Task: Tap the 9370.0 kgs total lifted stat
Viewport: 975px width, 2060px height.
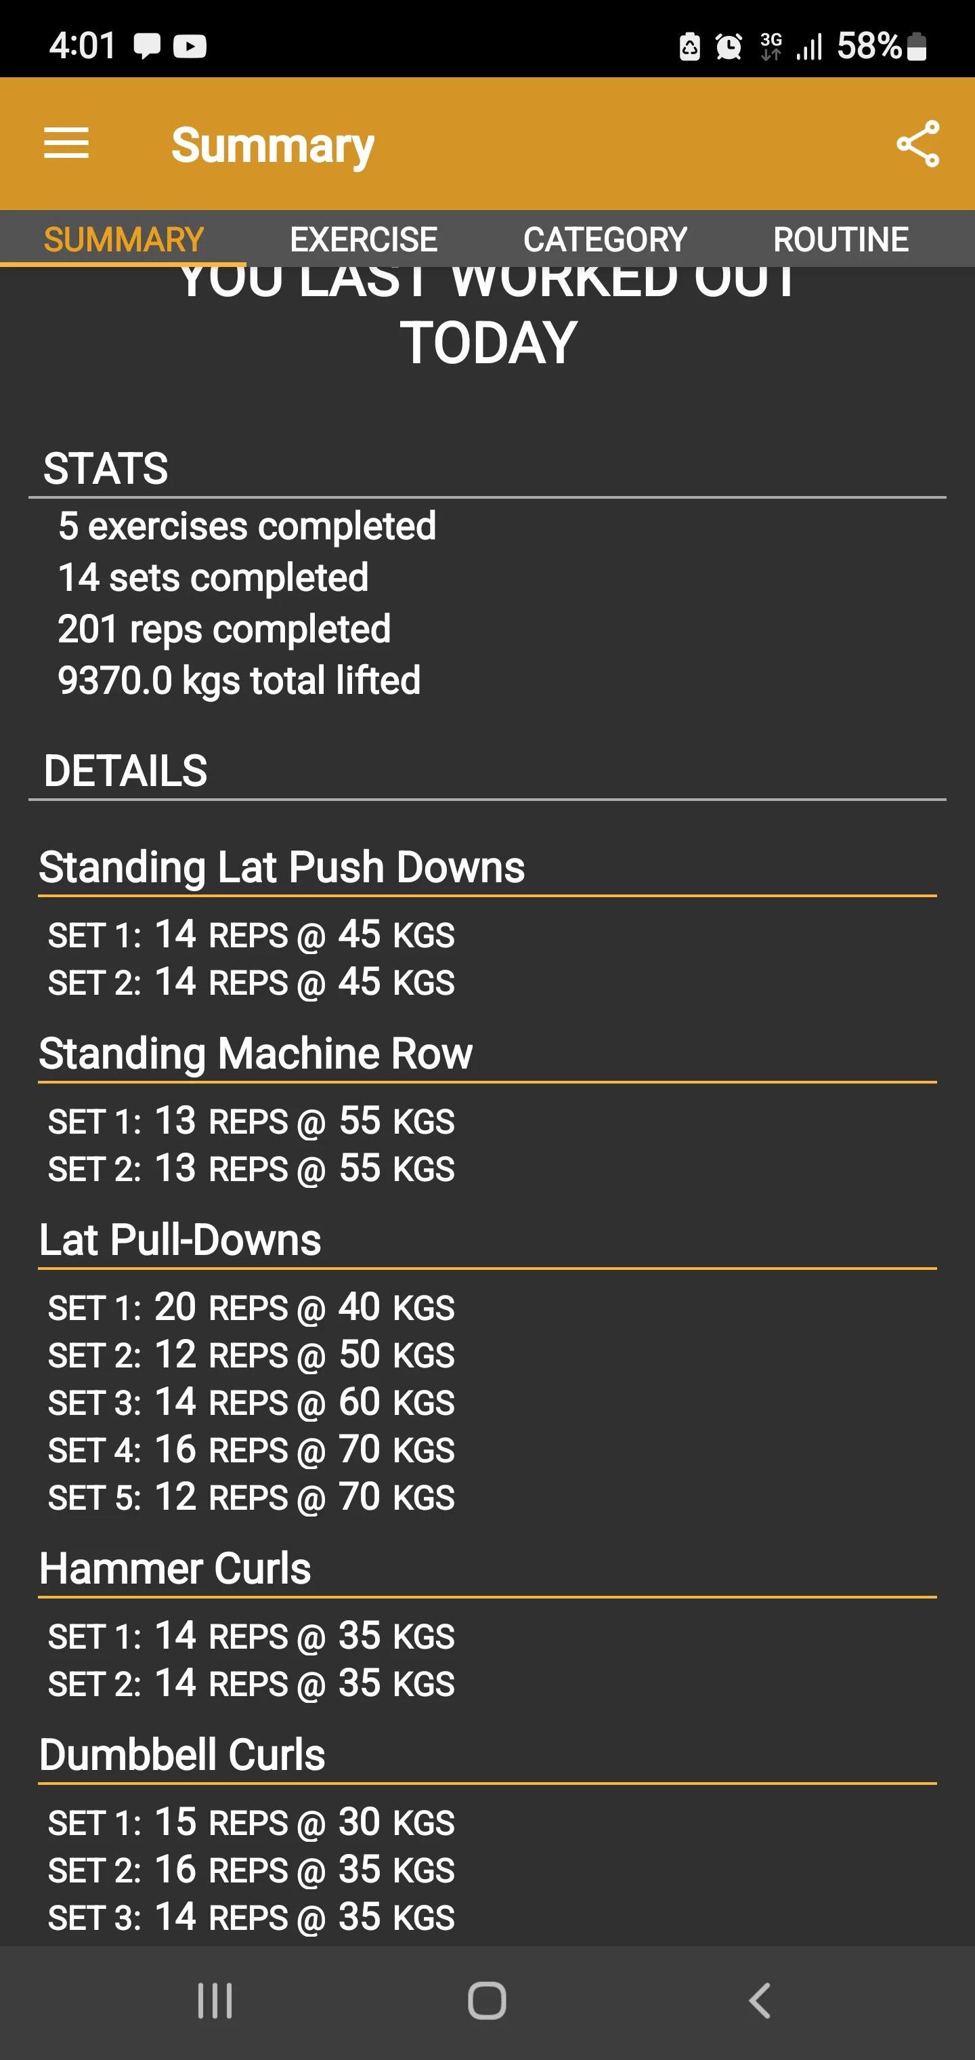Action: [239, 680]
